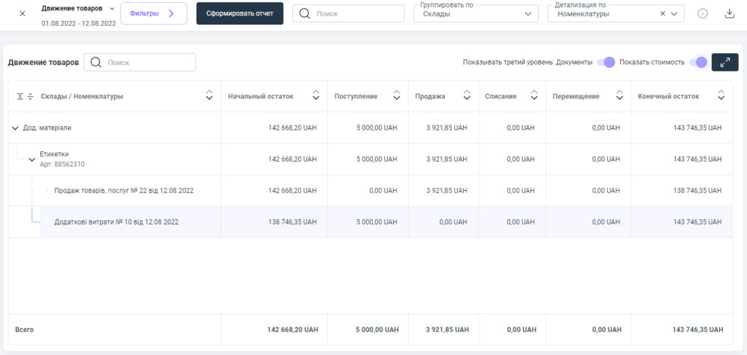Collapse the Дод. матеріали group

coord(15,128)
